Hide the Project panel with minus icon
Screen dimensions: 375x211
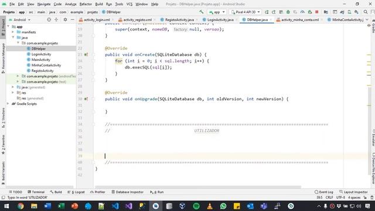73,20
